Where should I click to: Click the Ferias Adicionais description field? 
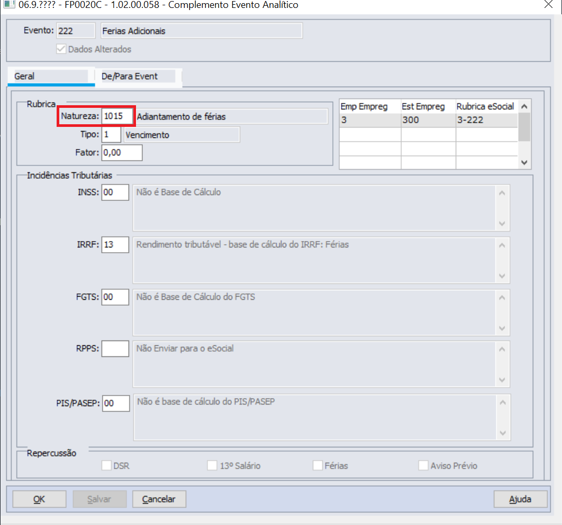[202, 31]
